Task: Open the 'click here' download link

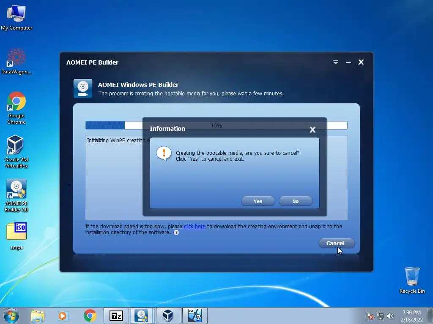Action: [195, 226]
